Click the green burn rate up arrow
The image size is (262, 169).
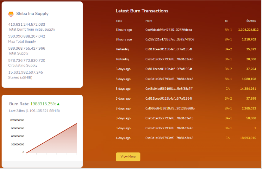58,104
